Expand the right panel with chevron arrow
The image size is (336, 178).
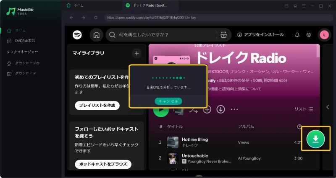tap(328, 107)
